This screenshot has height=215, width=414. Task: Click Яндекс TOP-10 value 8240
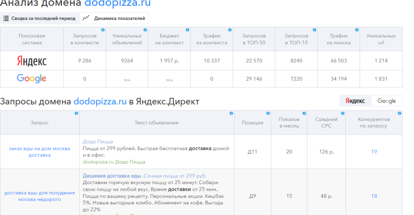coord(296,60)
